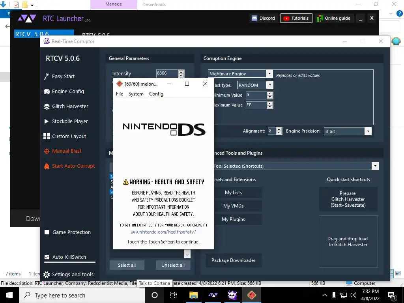
Task: Click the memory domains list scrollbar arrow
Action: [x=187, y=254]
